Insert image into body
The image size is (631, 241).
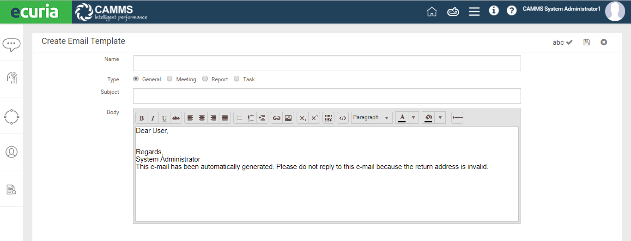(288, 118)
